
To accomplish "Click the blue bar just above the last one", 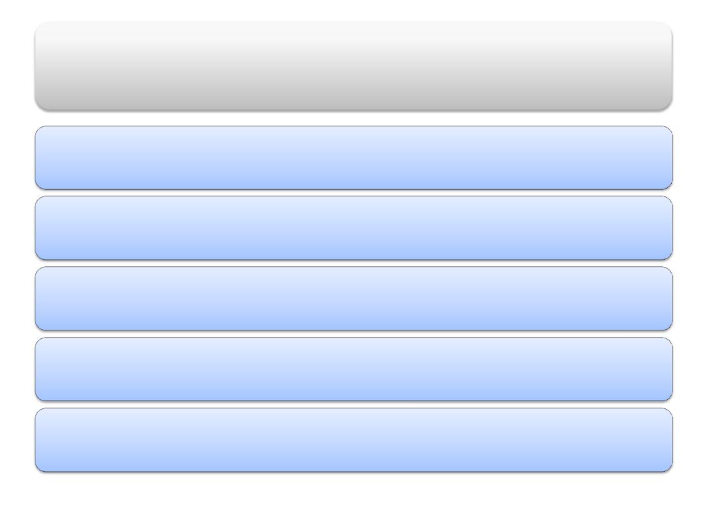I will coord(353,369).
